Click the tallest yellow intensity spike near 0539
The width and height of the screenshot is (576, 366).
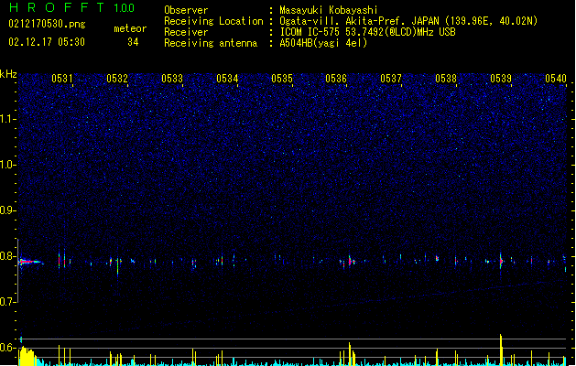click(x=501, y=350)
